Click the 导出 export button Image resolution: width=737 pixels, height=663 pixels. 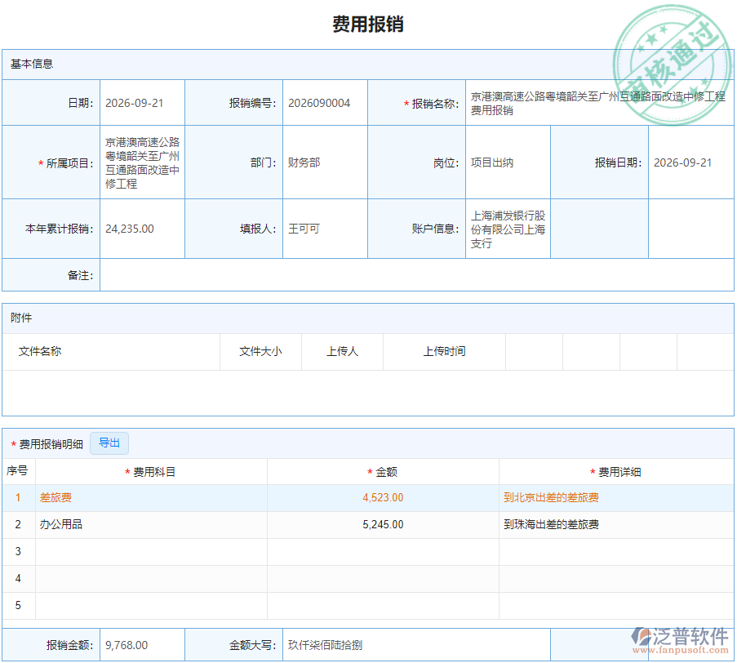(109, 443)
